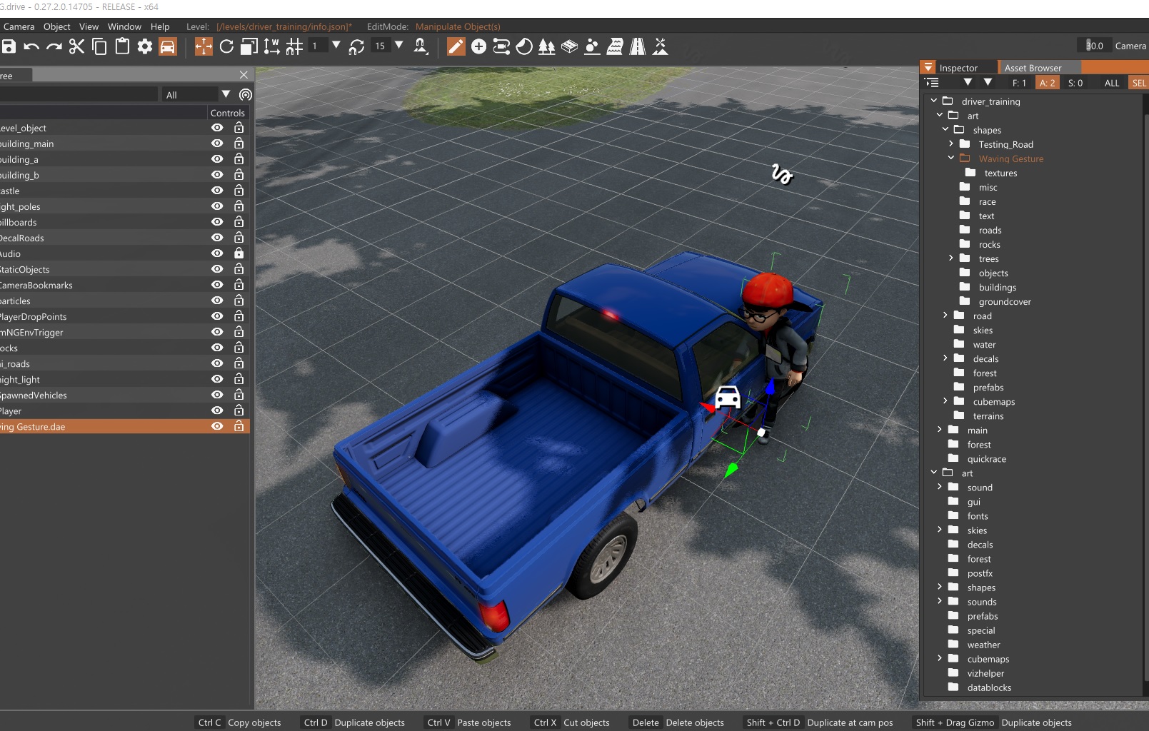Toggle grid snapping icon
Image resolution: width=1149 pixels, height=731 pixels.
click(x=294, y=46)
